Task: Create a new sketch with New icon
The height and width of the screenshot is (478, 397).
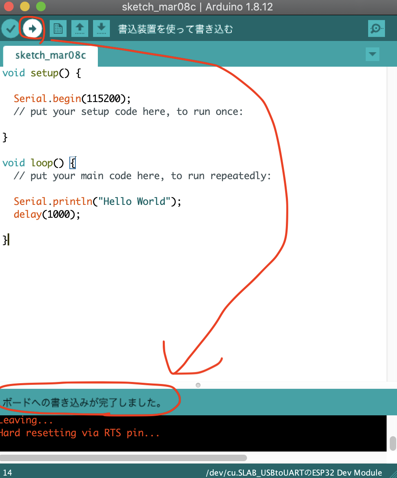Action: pos(58,29)
